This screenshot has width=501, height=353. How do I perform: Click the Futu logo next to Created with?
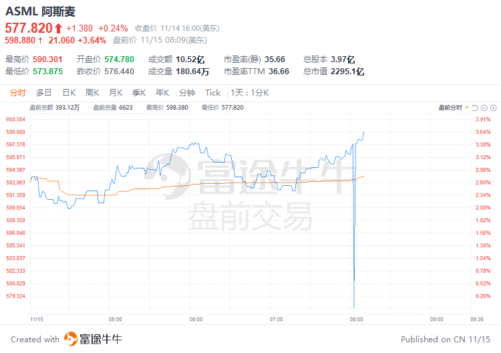pyautogui.click(x=71, y=339)
